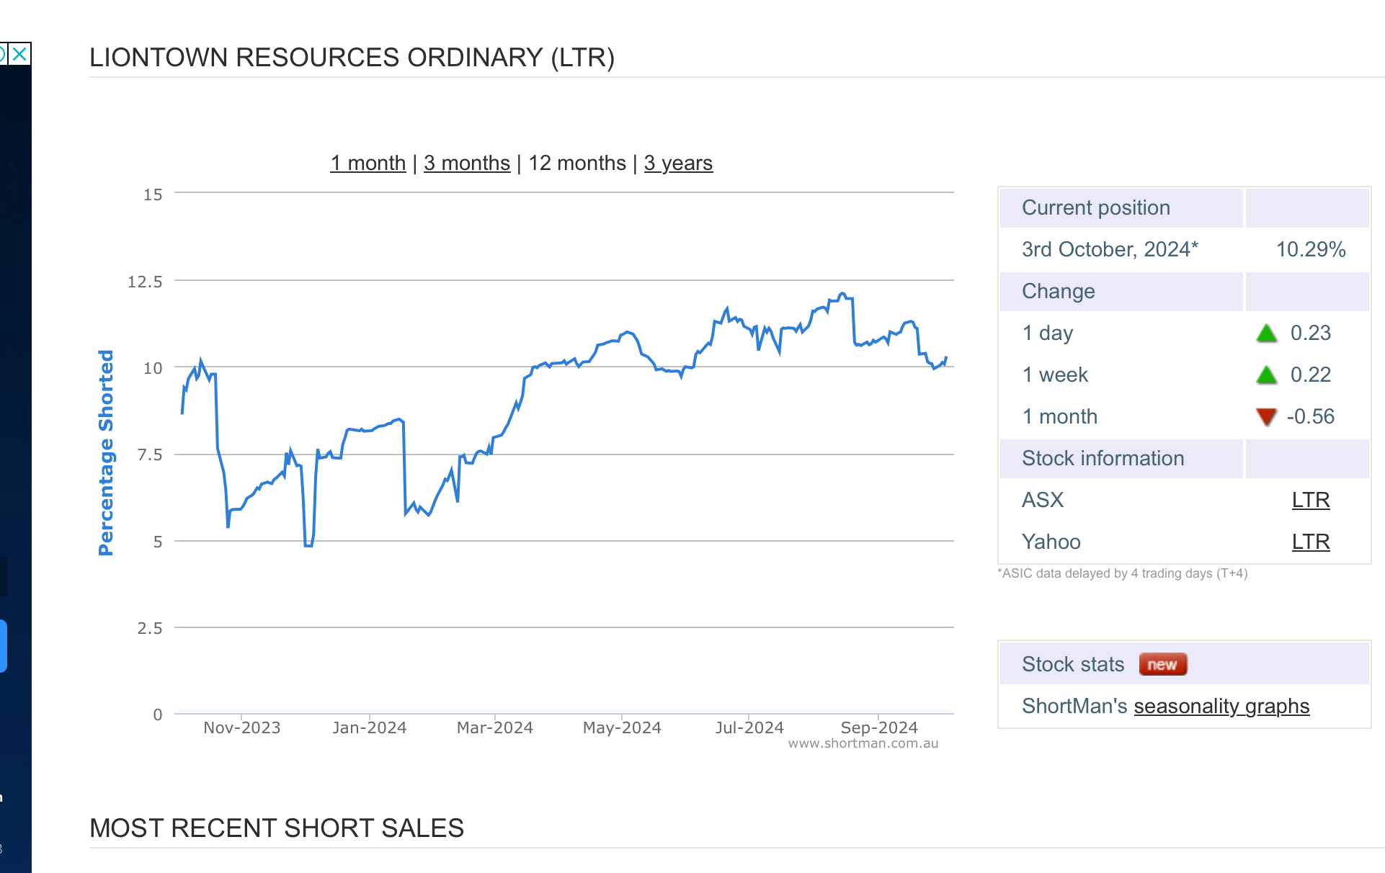This screenshot has height=873, width=1385.
Task: Click the red down arrow for 1 month change
Action: [x=1266, y=417]
